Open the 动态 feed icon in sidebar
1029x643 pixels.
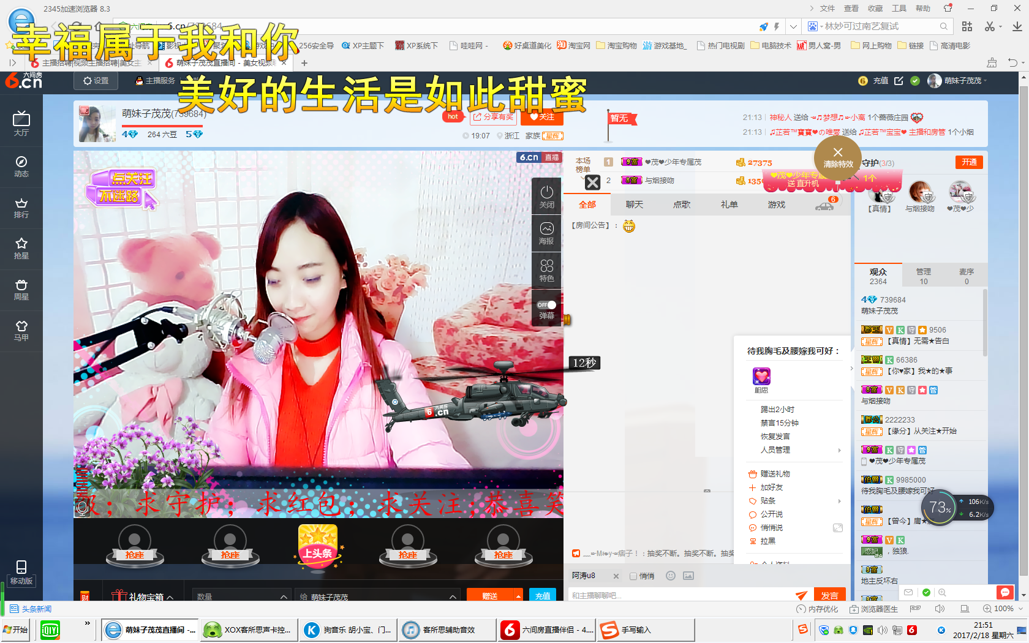point(21,166)
